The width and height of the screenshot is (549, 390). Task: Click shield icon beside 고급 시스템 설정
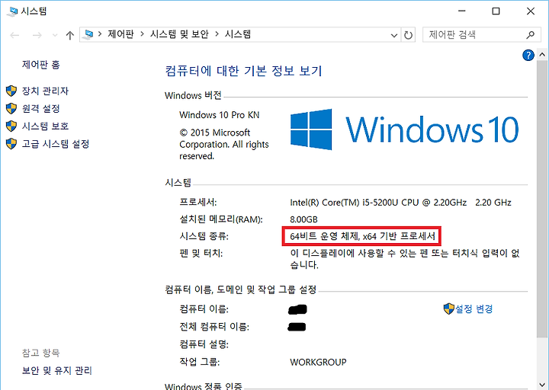11,144
